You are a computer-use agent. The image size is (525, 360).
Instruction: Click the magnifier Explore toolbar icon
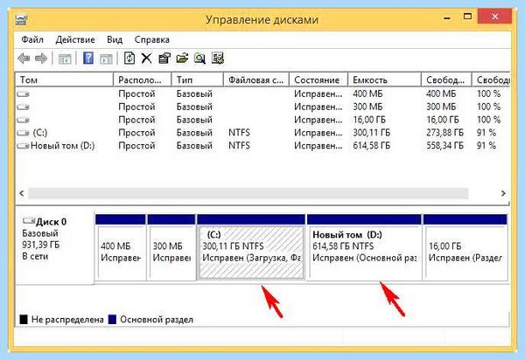point(199,59)
